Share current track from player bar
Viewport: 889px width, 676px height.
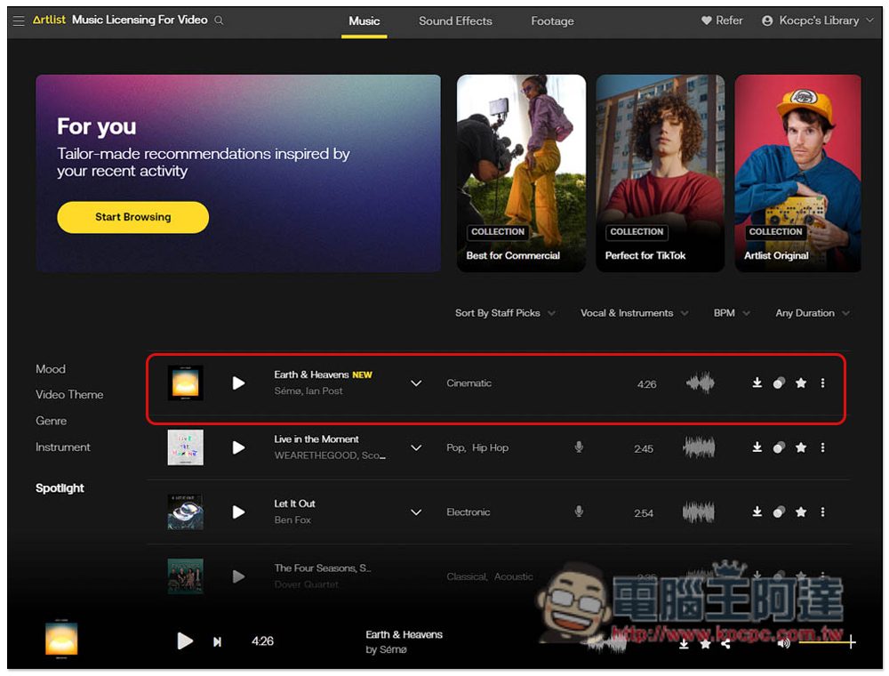(x=726, y=644)
